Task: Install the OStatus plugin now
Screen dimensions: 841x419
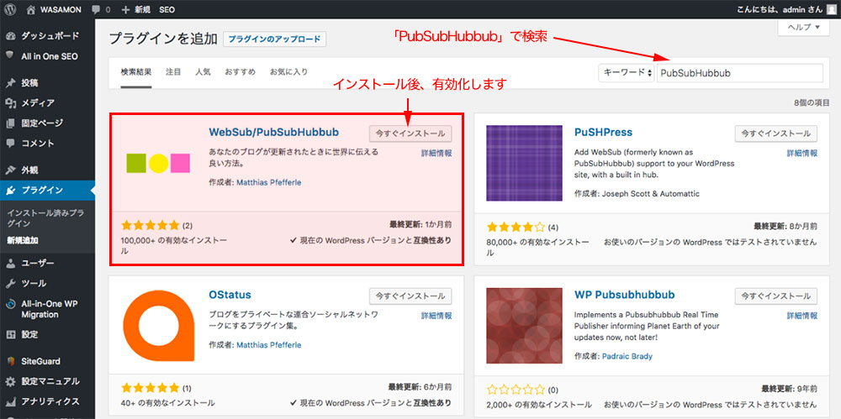Action: (410, 296)
